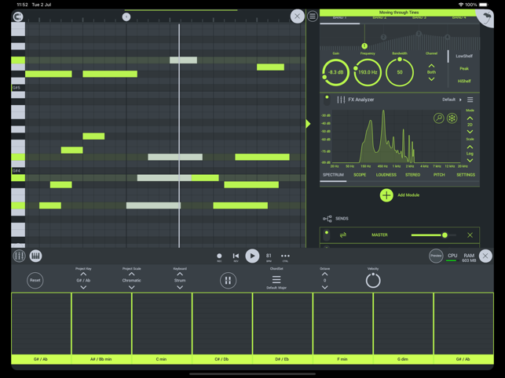Select the analyzer SETTINGS tab
Screen dimensions: 505x378
pyautogui.click(x=466, y=175)
